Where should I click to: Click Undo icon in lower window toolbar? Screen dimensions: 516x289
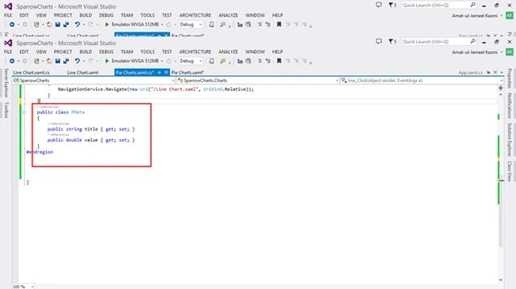coord(77,61)
